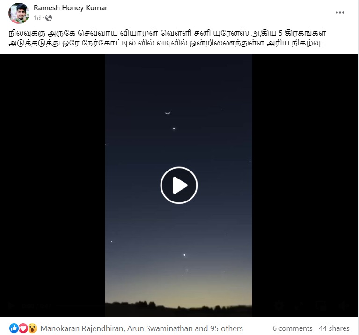
Task: Click the faint video settings gear icon
Action: pyautogui.click(x=279, y=305)
